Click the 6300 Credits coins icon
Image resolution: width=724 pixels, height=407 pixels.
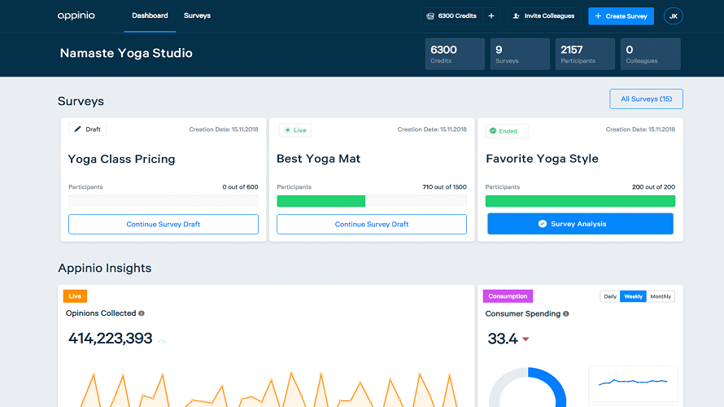pos(430,16)
